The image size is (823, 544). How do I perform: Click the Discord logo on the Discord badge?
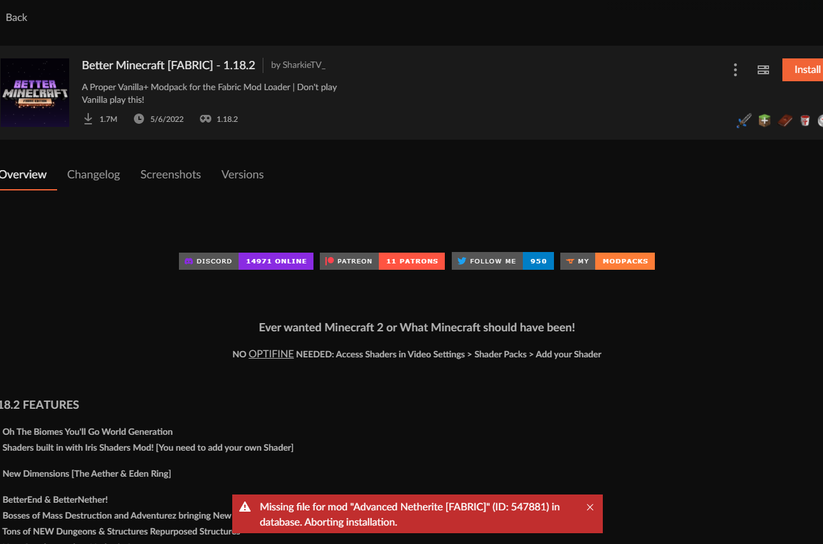point(188,261)
